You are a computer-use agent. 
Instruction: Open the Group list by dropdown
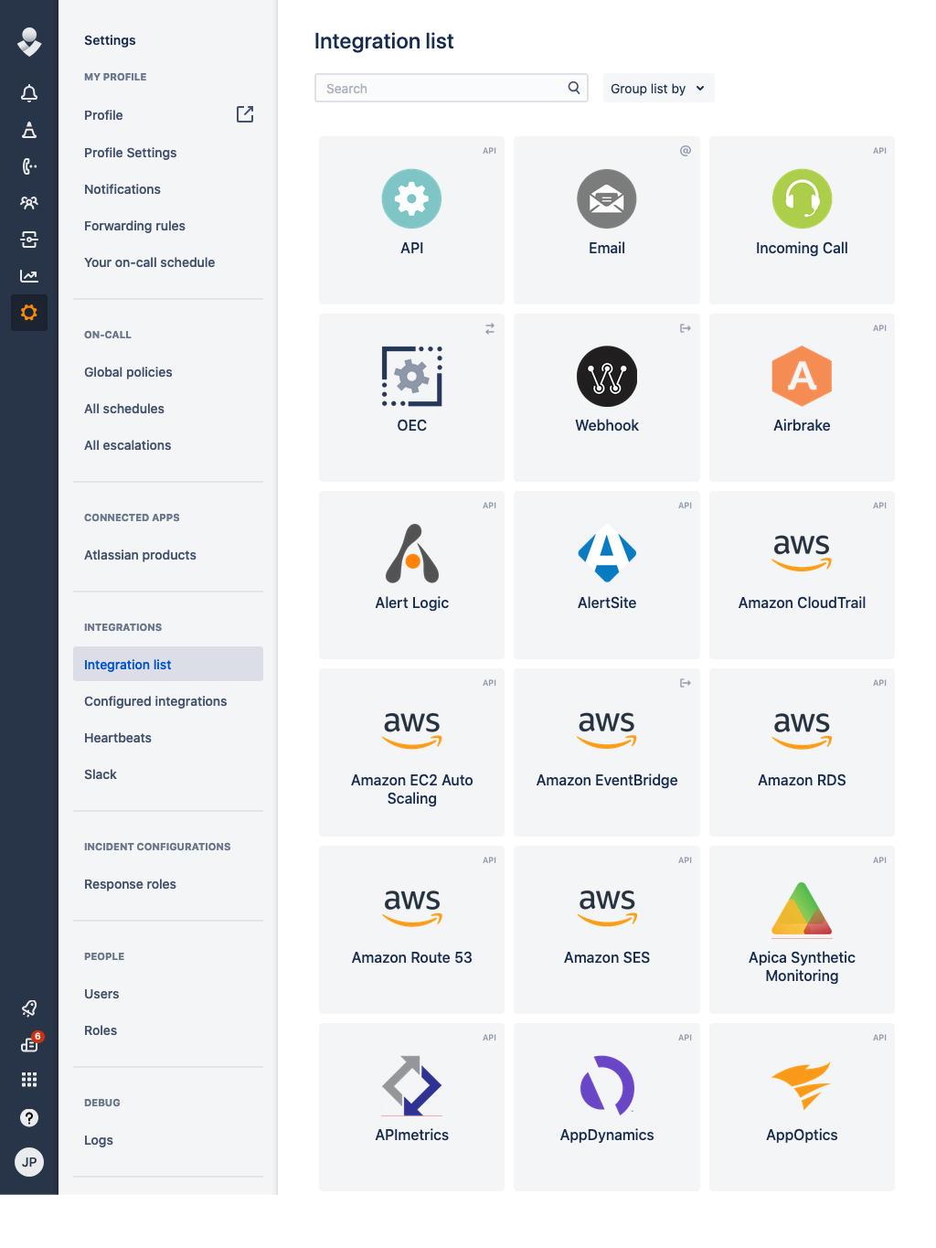point(658,88)
